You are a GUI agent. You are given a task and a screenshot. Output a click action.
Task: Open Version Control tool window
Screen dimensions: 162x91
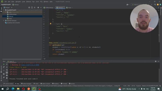point(8,84)
